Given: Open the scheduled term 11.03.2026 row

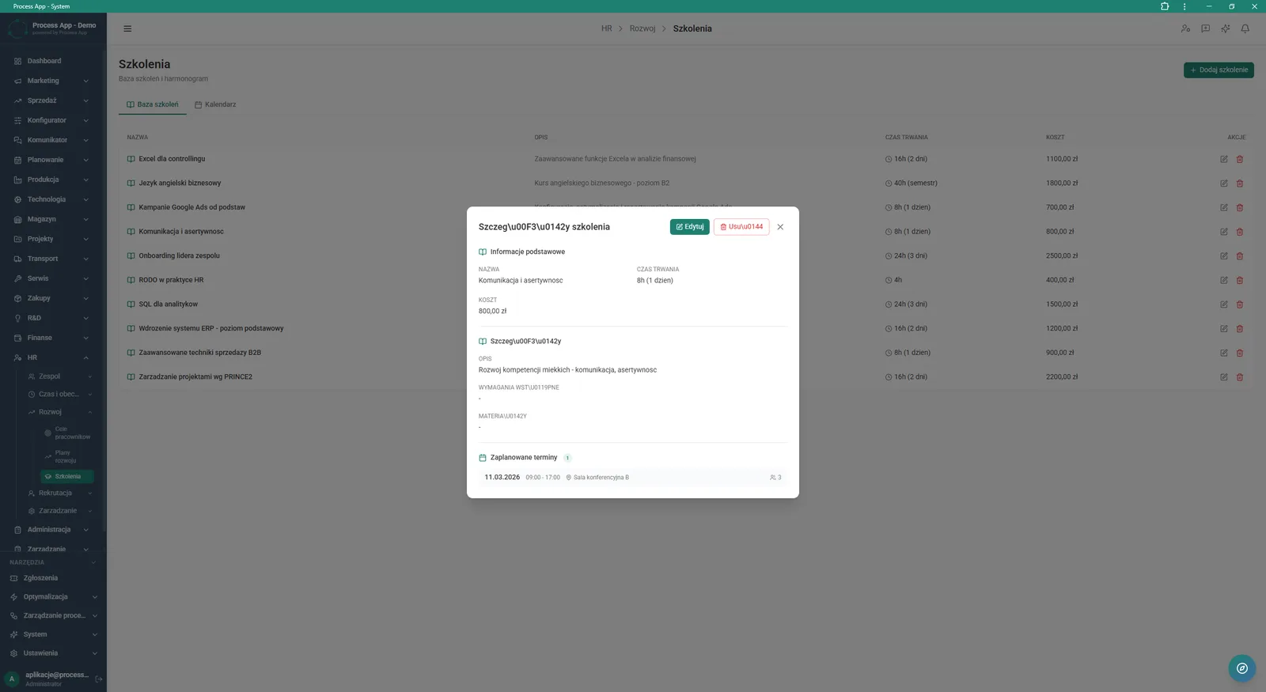Looking at the screenshot, I should click(x=633, y=478).
